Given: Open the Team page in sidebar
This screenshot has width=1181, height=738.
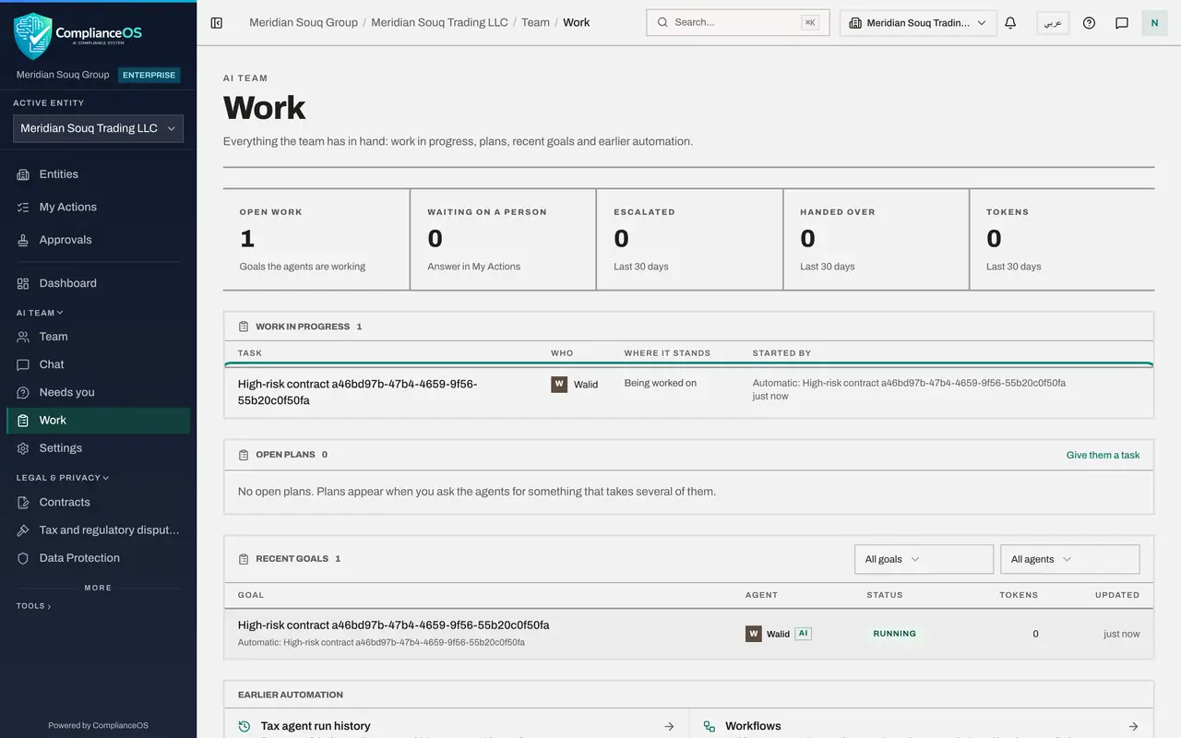Looking at the screenshot, I should click(98, 337).
